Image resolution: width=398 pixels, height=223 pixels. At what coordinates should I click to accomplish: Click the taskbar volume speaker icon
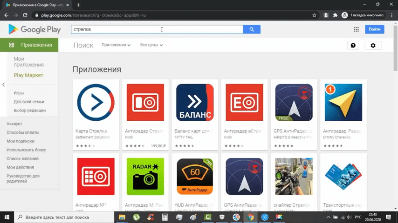[x=349, y=217]
